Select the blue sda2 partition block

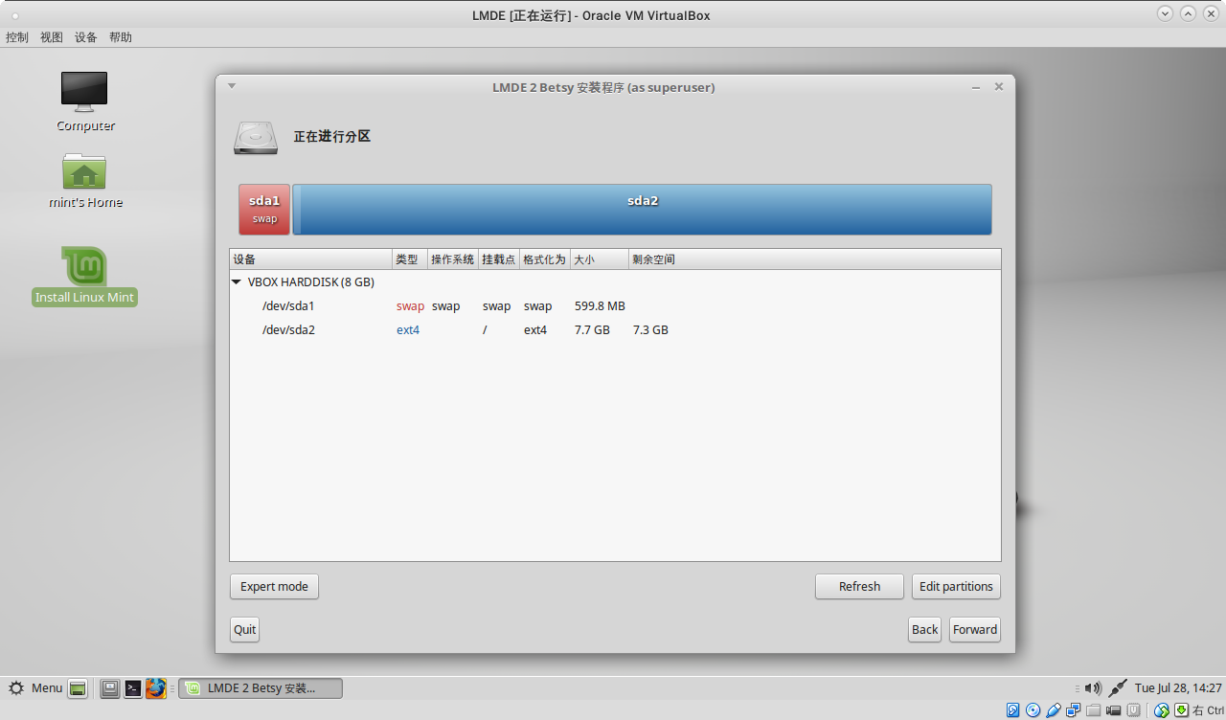[642, 210]
